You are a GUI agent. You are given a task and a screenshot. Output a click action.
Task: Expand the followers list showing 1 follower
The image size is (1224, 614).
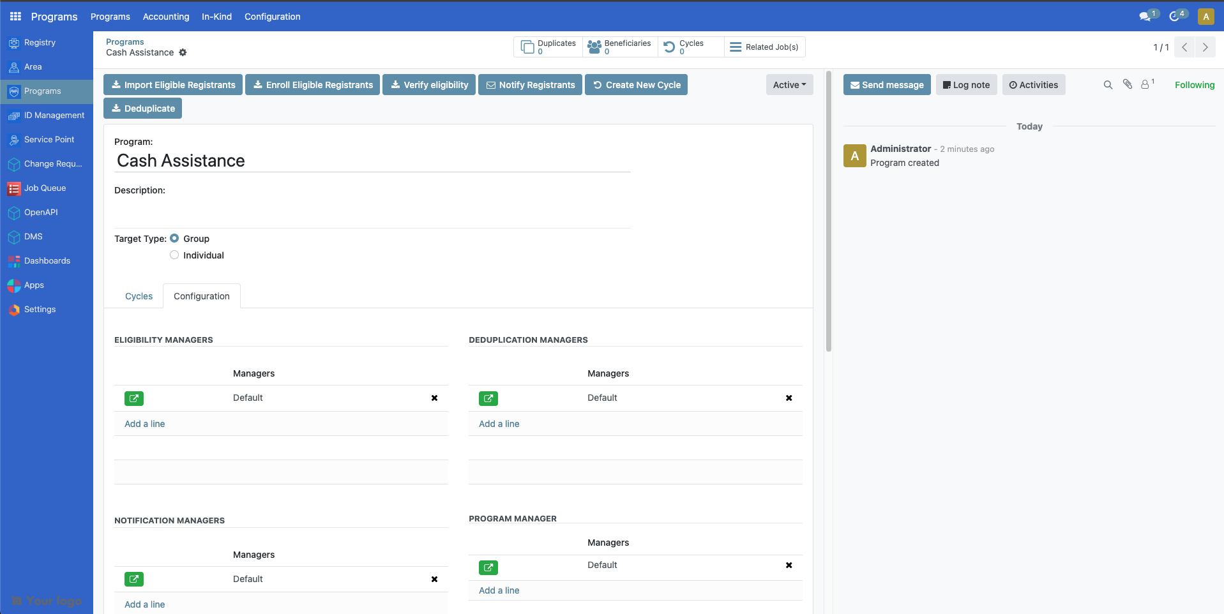pos(1145,84)
